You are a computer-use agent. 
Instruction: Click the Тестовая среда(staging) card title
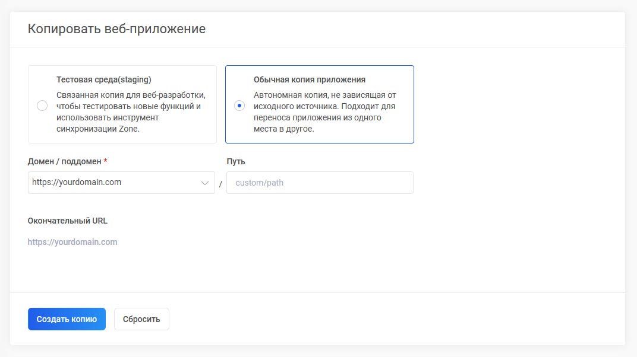104,79
